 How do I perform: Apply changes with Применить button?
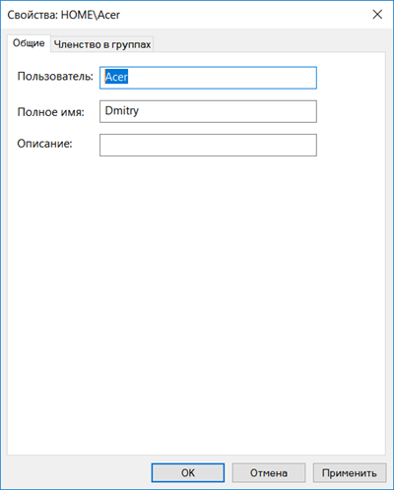(350, 472)
